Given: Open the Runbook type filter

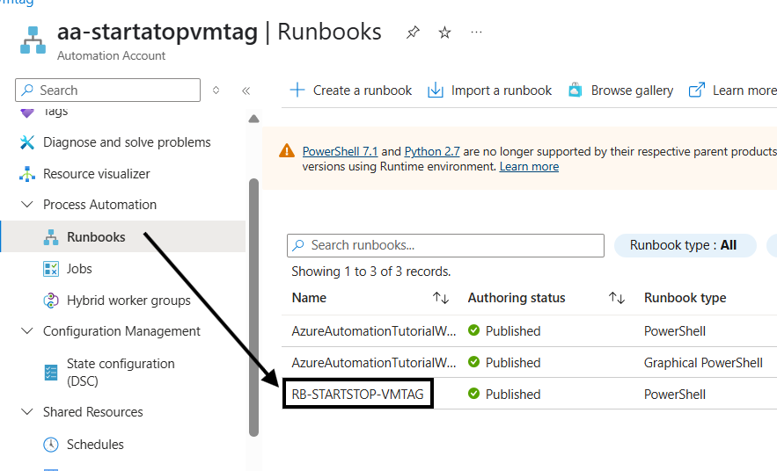Looking at the screenshot, I should pos(684,245).
